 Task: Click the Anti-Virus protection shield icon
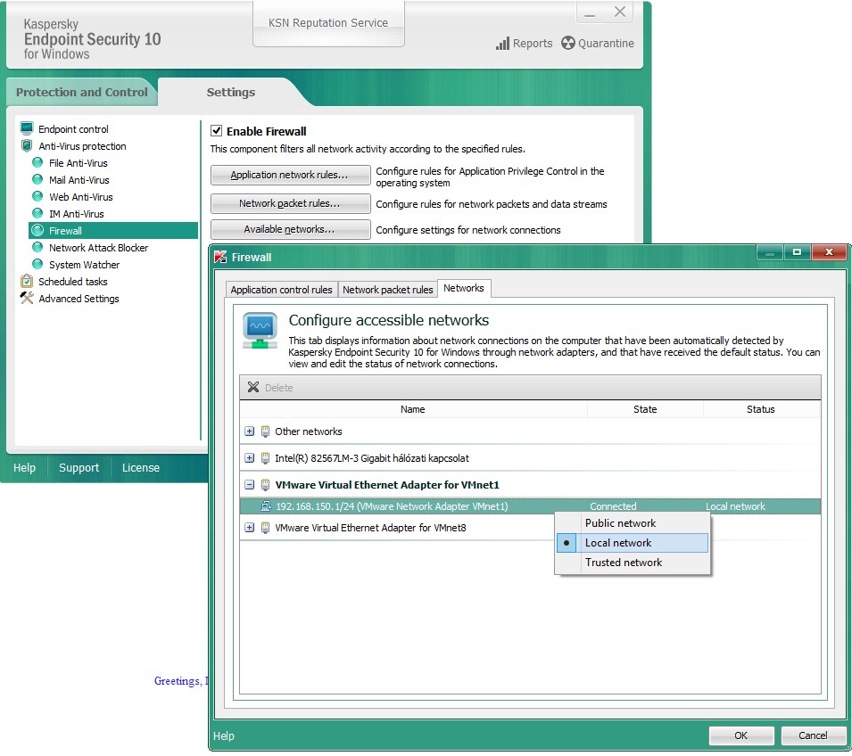click(x=27, y=145)
